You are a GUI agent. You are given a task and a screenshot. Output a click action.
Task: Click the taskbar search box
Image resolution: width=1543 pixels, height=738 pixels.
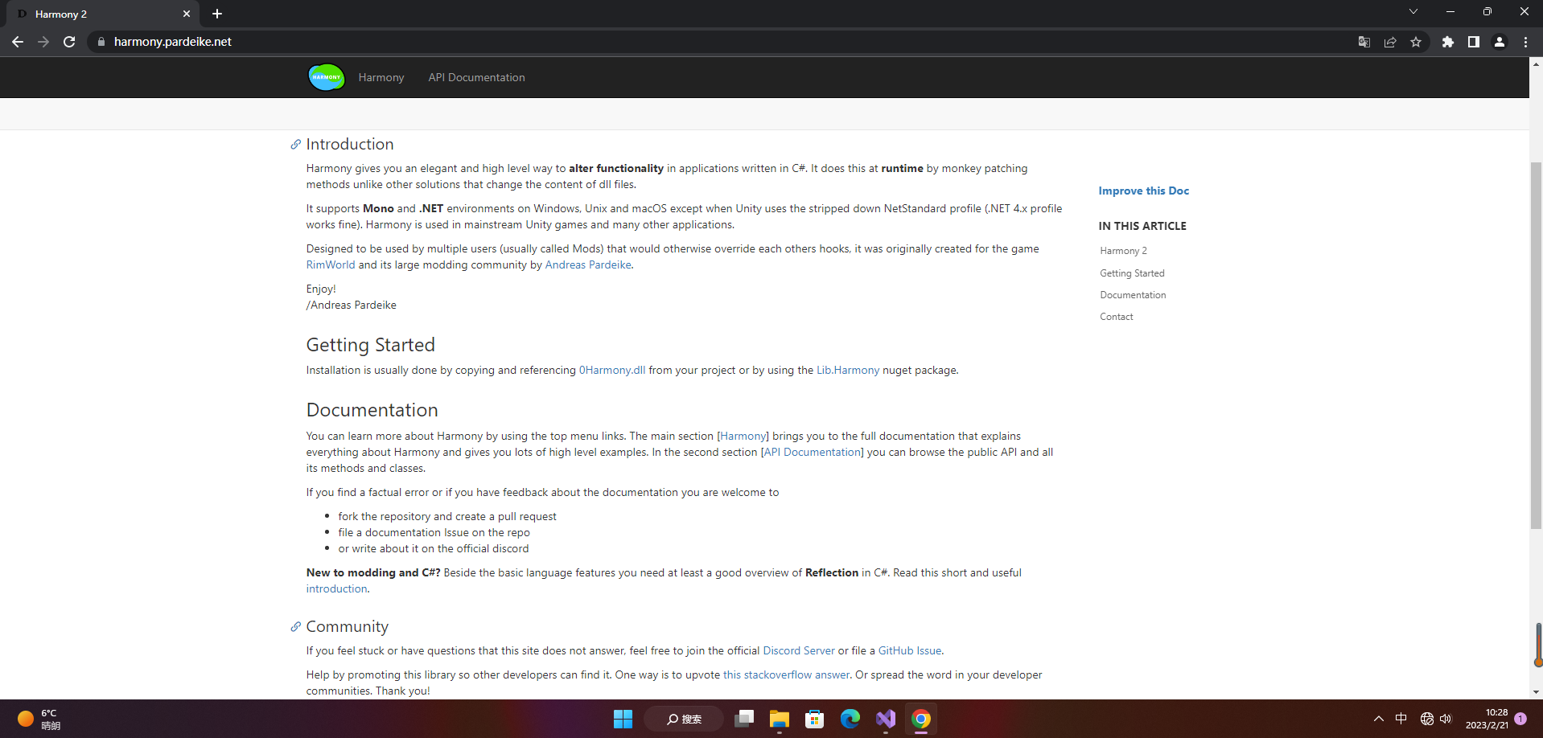pos(684,719)
